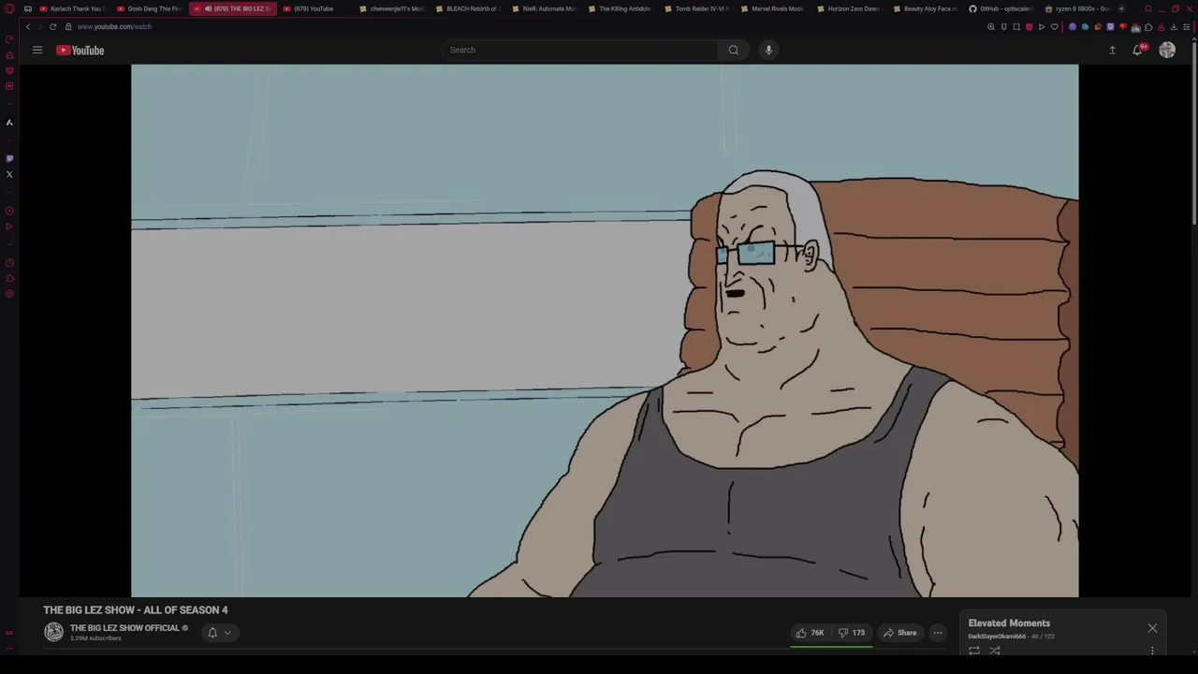Switch to 'BLEACH Rebirth of' tab
The image size is (1198, 674).
468,8
